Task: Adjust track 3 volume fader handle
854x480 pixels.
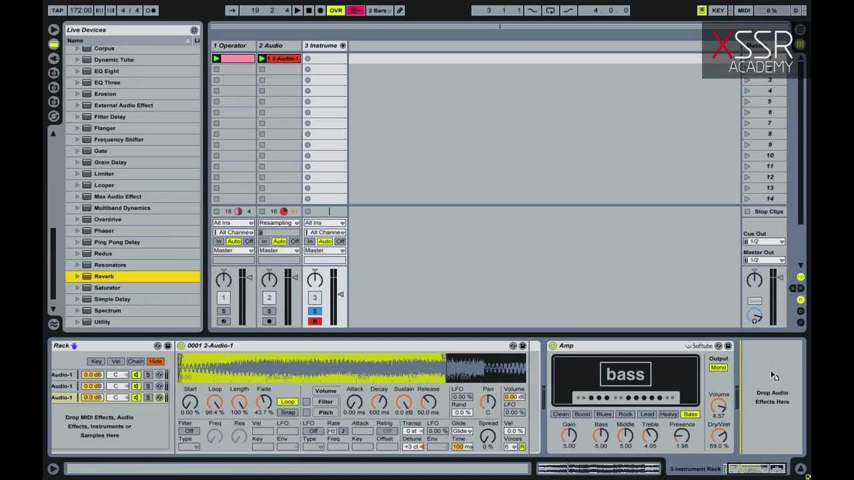Action: pyautogui.click(x=340, y=295)
